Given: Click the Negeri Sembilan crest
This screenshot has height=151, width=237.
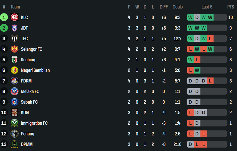Looking at the screenshot, I should coord(15,70).
